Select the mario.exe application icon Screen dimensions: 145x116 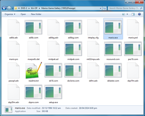pyautogui.click(x=113, y=27)
